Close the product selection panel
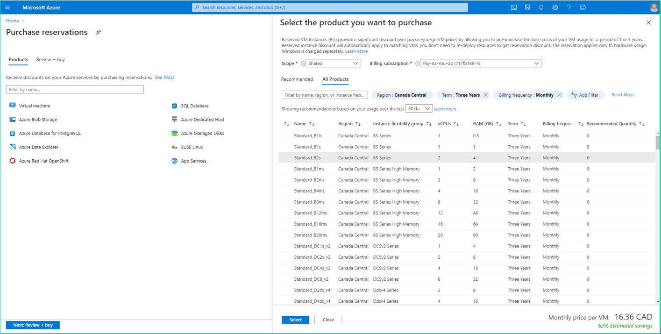 point(648,22)
